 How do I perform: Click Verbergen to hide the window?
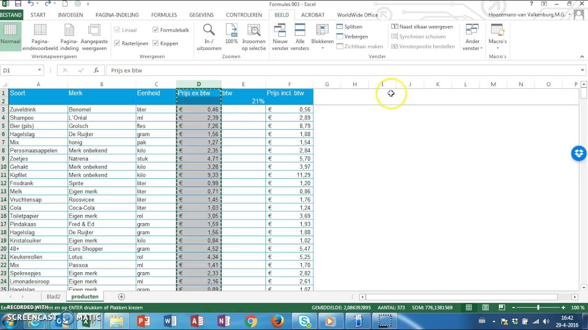coord(352,36)
